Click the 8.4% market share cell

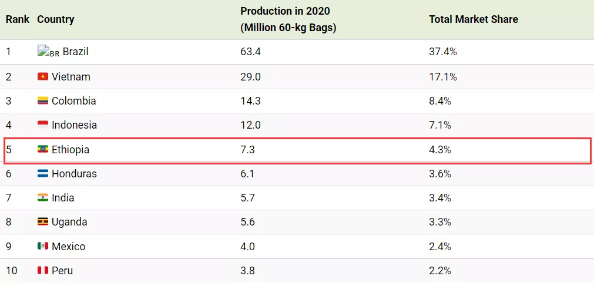(x=440, y=101)
